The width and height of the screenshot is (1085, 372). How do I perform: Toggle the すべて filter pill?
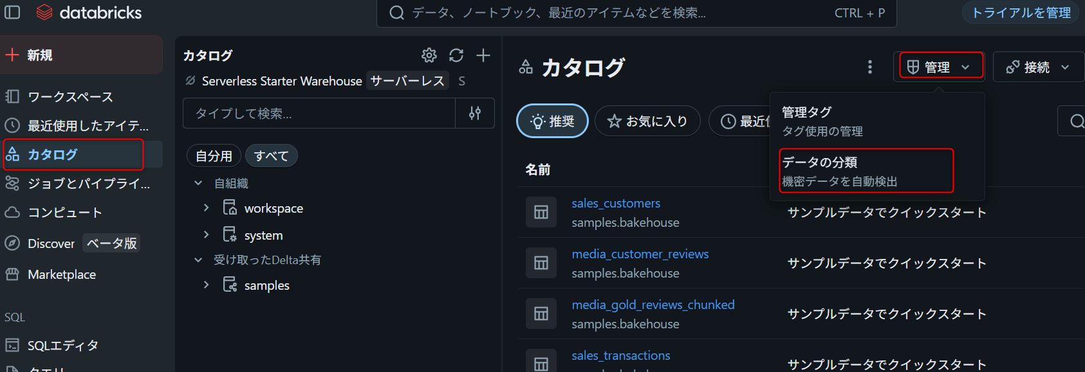271,155
